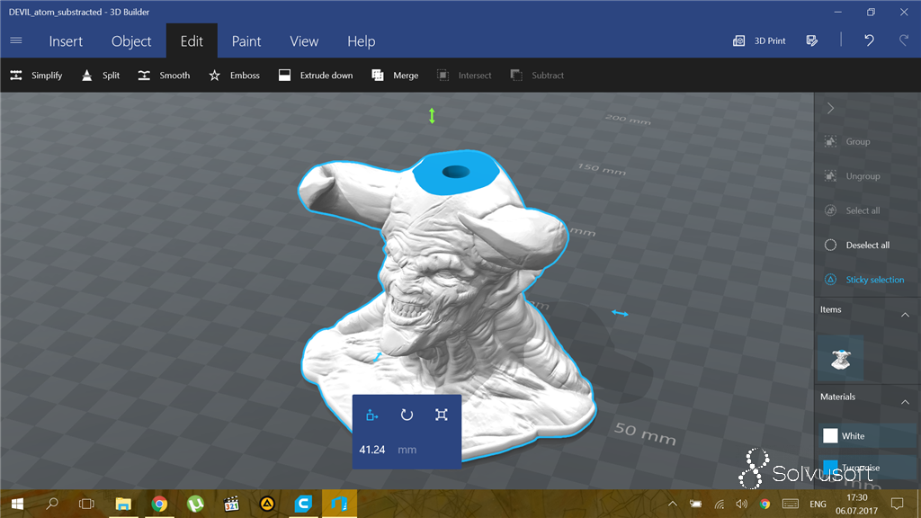Choose the Split tool

tap(101, 76)
